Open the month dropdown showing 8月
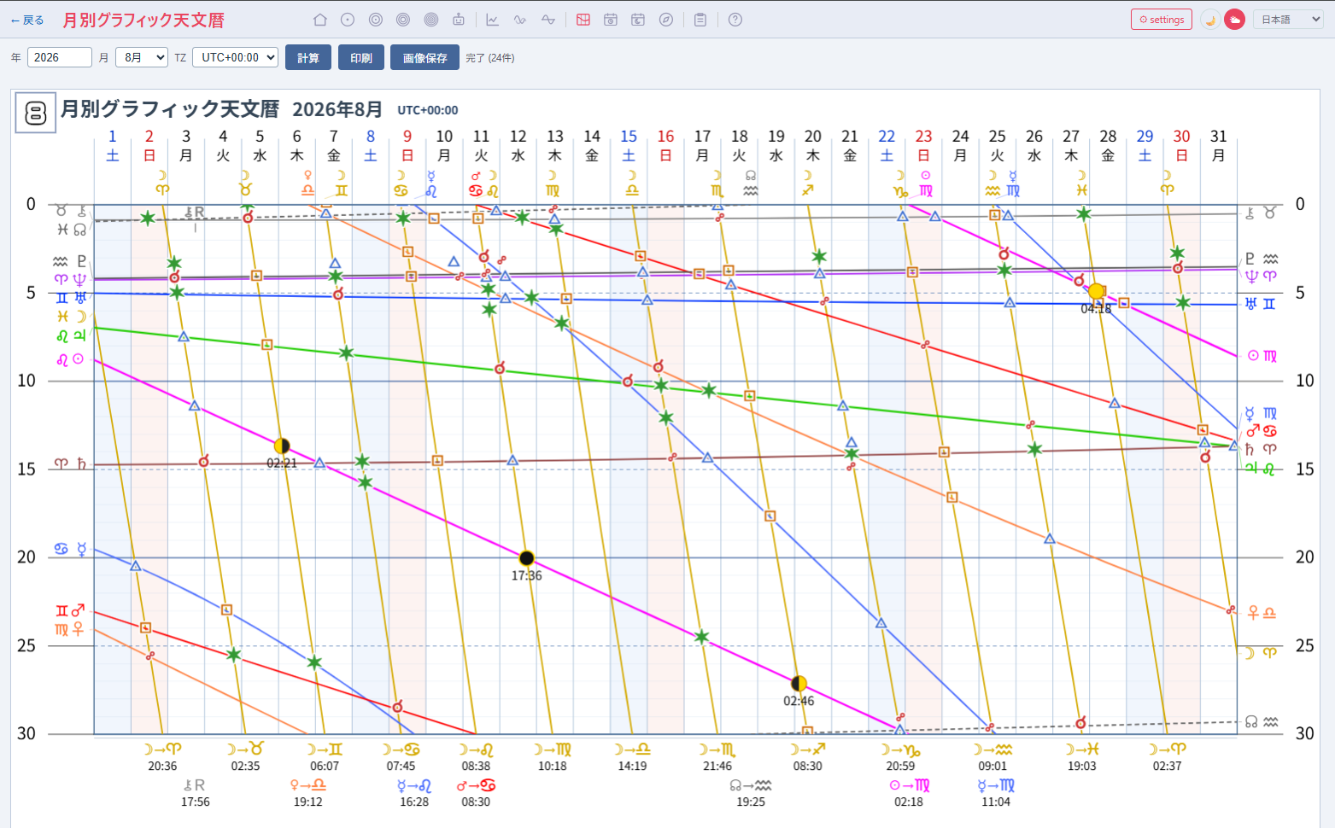Viewport: 1335px width, 828px height. (x=142, y=57)
